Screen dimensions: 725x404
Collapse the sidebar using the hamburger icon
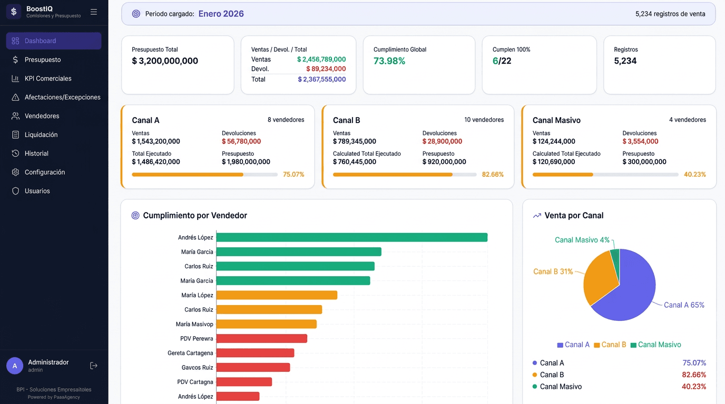tap(93, 11)
